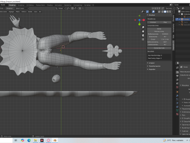This screenshot has height=143, width=190.
Task: Open the Modifiers wrench tab icon
Action: (x=177, y=95)
